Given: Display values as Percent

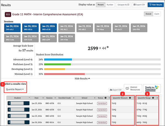Looking at the screenshot, I should (x=101, y=5).
